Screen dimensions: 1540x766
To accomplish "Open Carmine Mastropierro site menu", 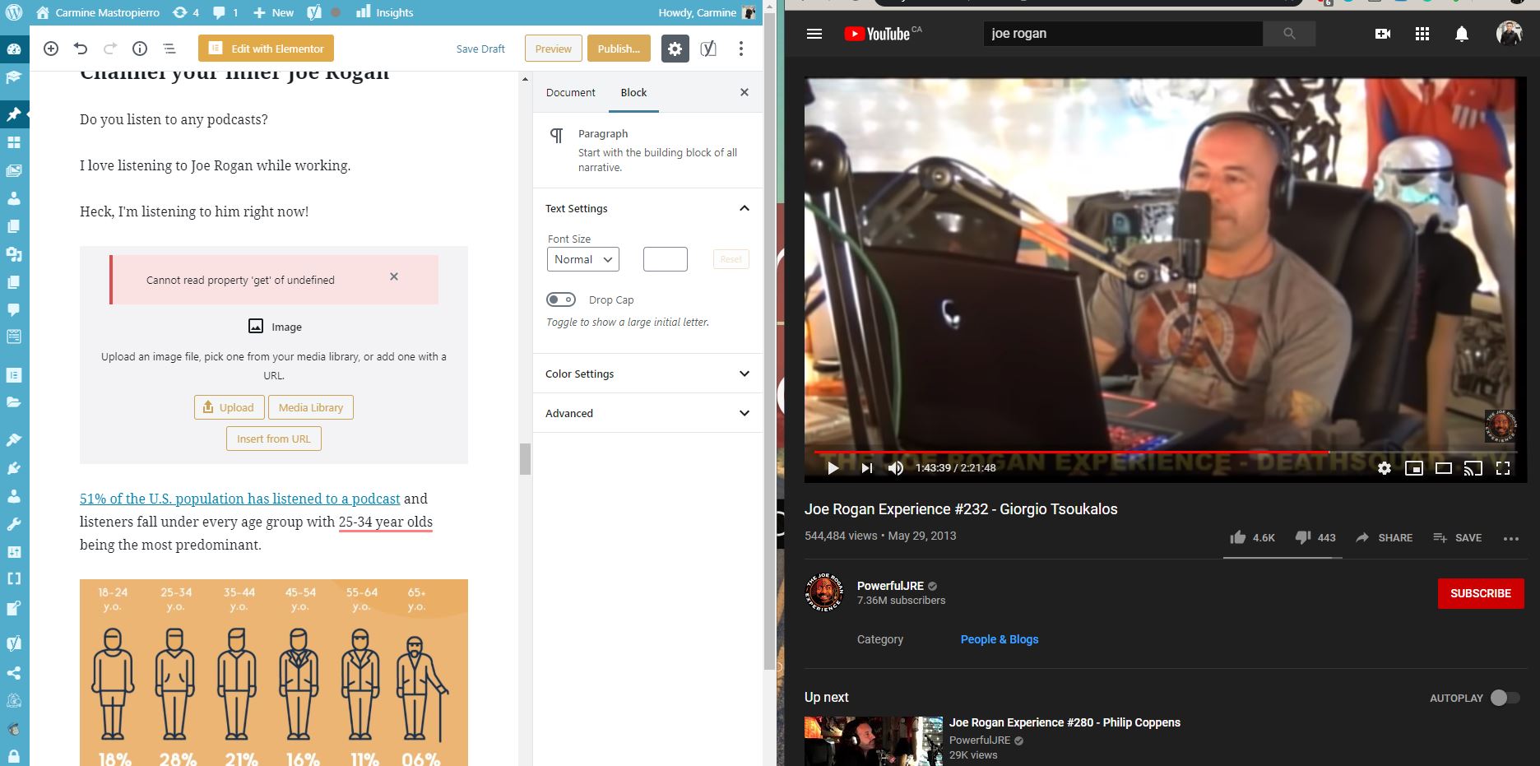I will pyautogui.click(x=98, y=12).
